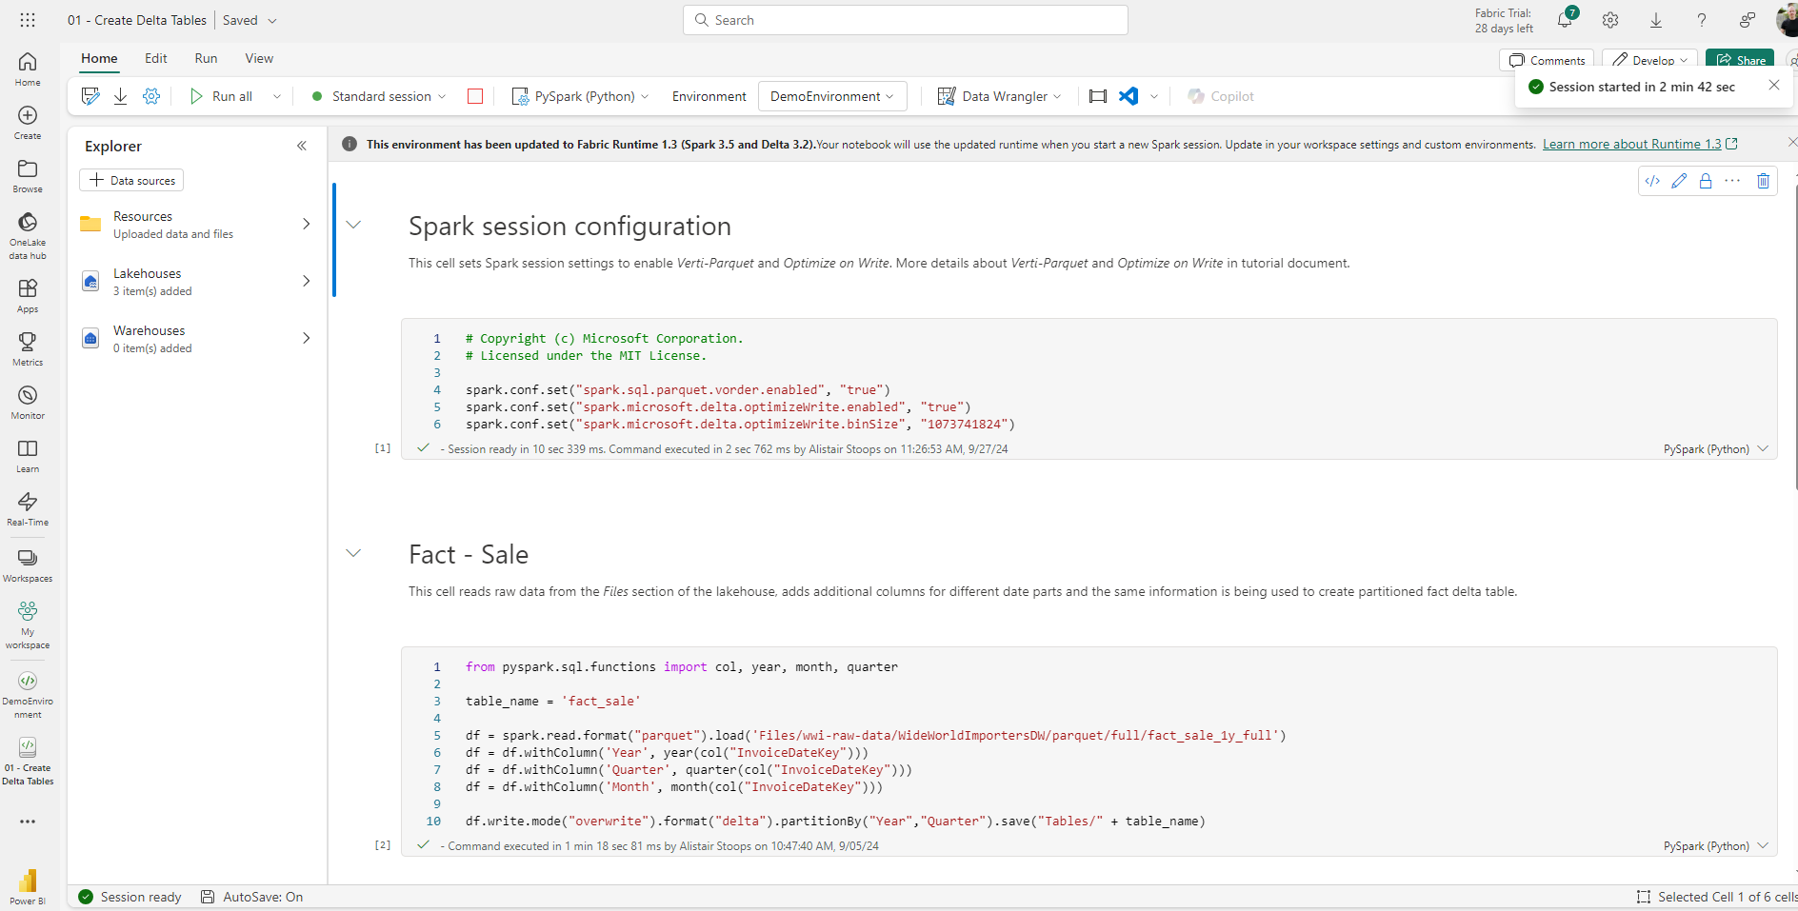Viewport: 1798px width, 911px height.
Task: Navigate to OneLake data hub
Action: tap(27, 231)
